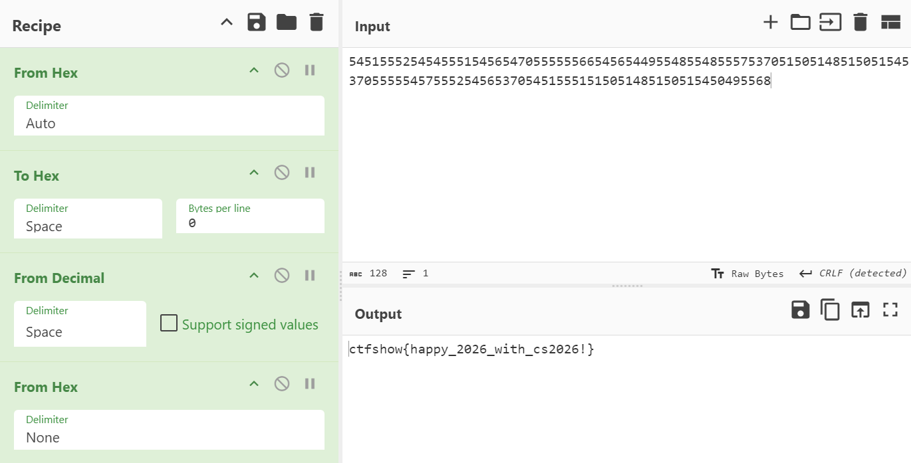Add a new input tab
The width and height of the screenshot is (911, 463).
pos(770,23)
